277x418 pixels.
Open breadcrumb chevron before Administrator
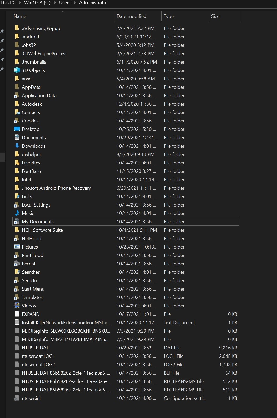(x=75, y=3)
